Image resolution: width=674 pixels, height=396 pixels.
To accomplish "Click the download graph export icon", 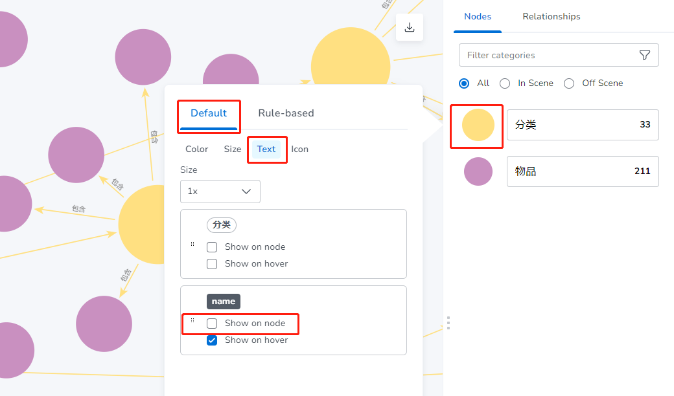I will pos(409,28).
